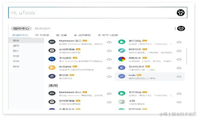Open the 本地搜索 plugin title
Viewport: 198px width, 118px height.
coord(65,58)
